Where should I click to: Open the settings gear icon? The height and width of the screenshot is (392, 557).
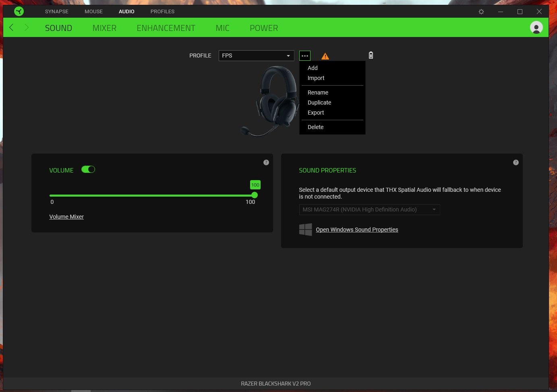point(481,12)
